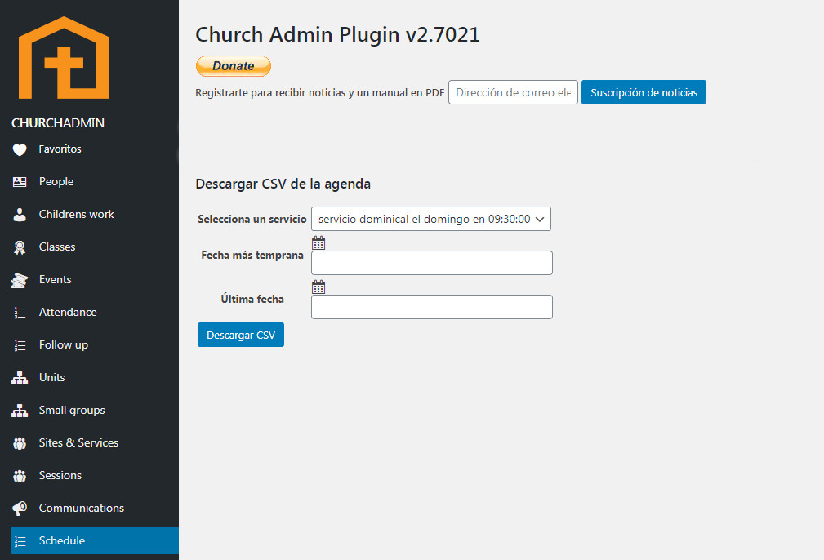Click the Suscripción de noticias button

click(x=644, y=92)
